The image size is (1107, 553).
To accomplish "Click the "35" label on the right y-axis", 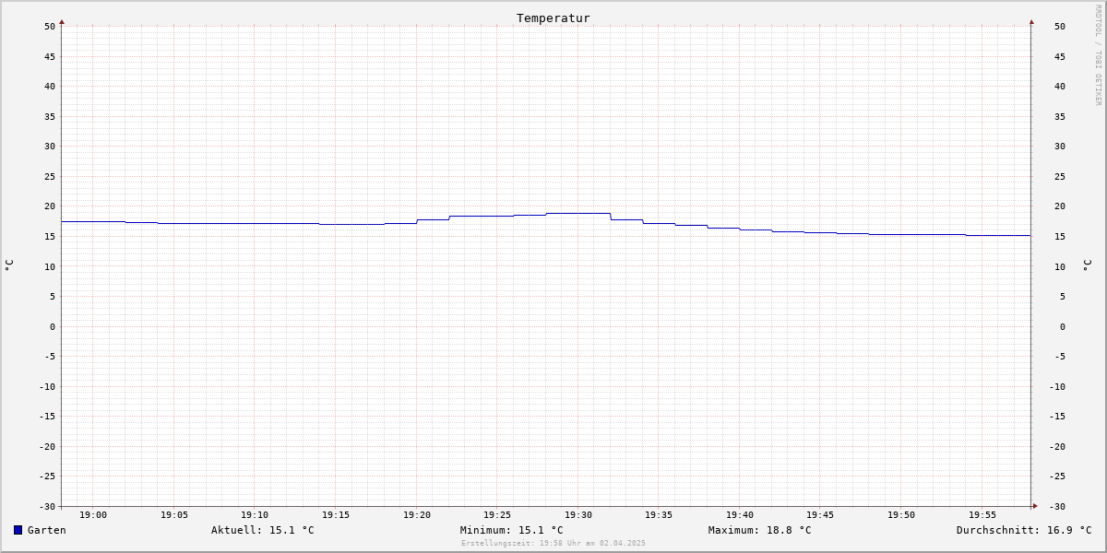I will click(x=1060, y=116).
